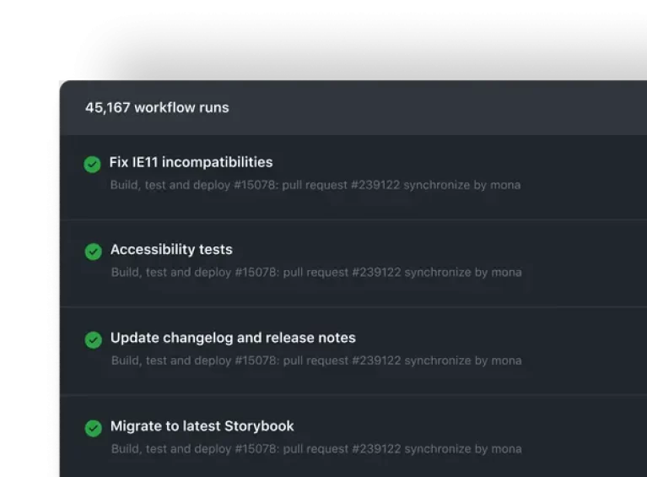Select mona under Update changelog and release notes
The image size is (647, 477).
[506, 360]
